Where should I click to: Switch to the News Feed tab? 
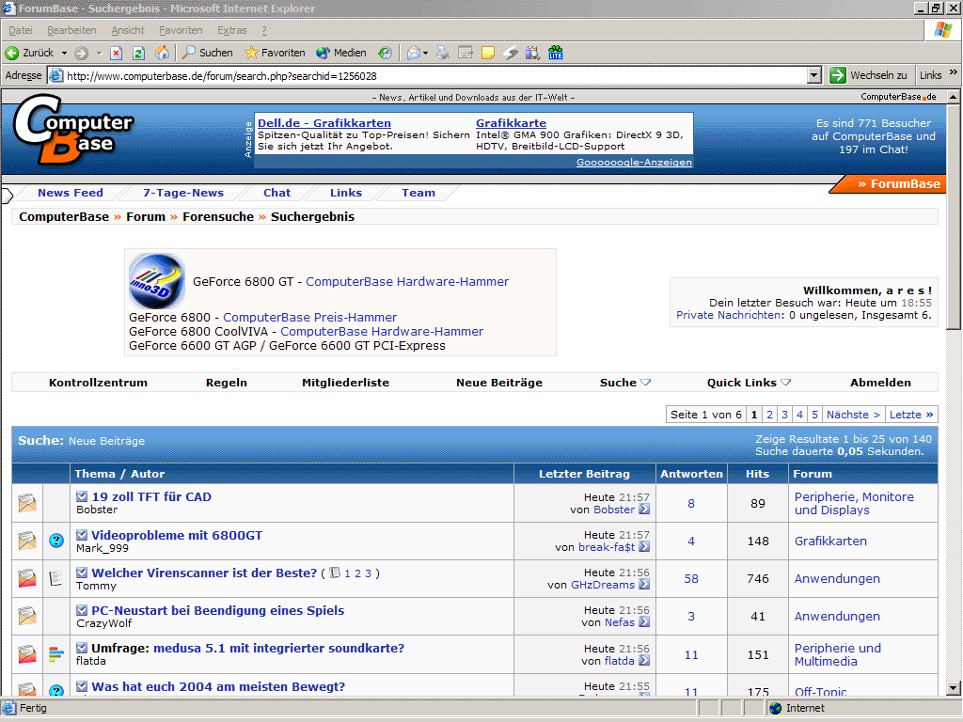coord(70,193)
